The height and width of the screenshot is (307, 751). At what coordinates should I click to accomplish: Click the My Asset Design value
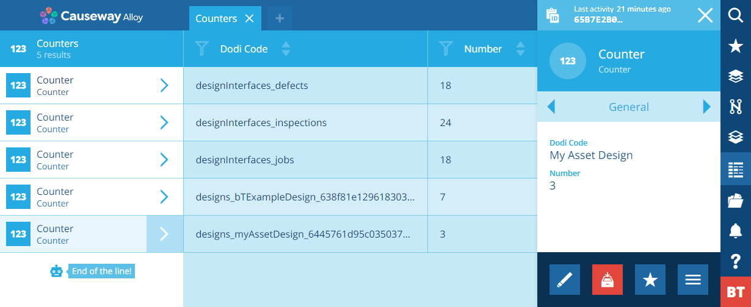(591, 155)
